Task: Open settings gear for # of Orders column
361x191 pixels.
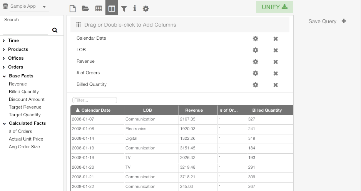Action: pos(255,73)
